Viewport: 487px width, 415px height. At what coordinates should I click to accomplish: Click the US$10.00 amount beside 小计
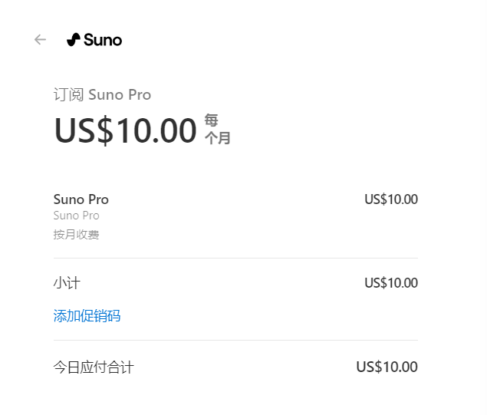click(x=390, y=283)
